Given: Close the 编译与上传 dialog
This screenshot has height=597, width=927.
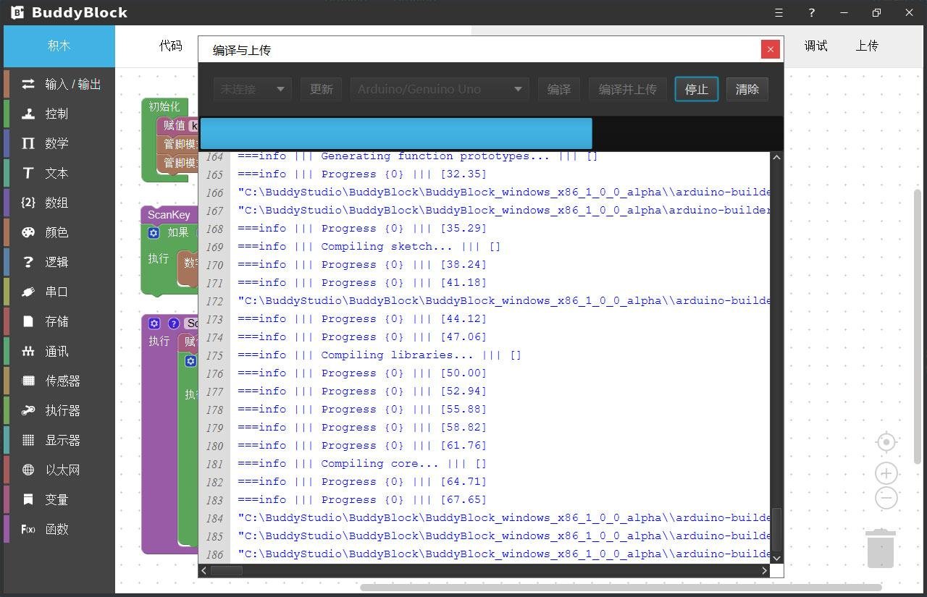Looking at the screenshot, I should coord(771,49).
